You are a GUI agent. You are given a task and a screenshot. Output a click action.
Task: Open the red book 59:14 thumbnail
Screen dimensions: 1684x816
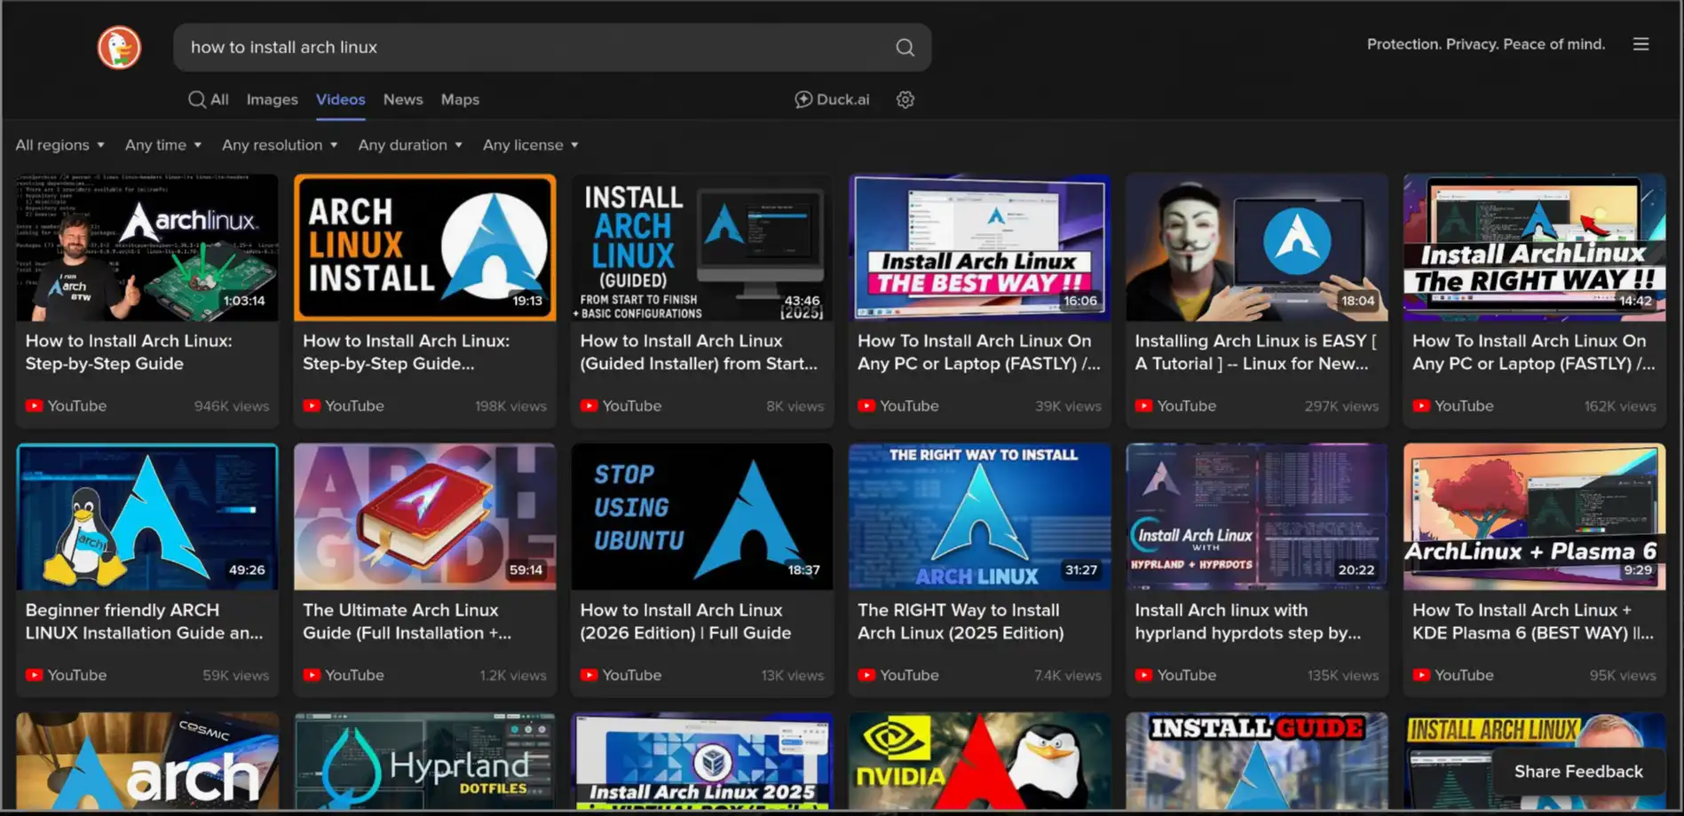pos(425,517)
